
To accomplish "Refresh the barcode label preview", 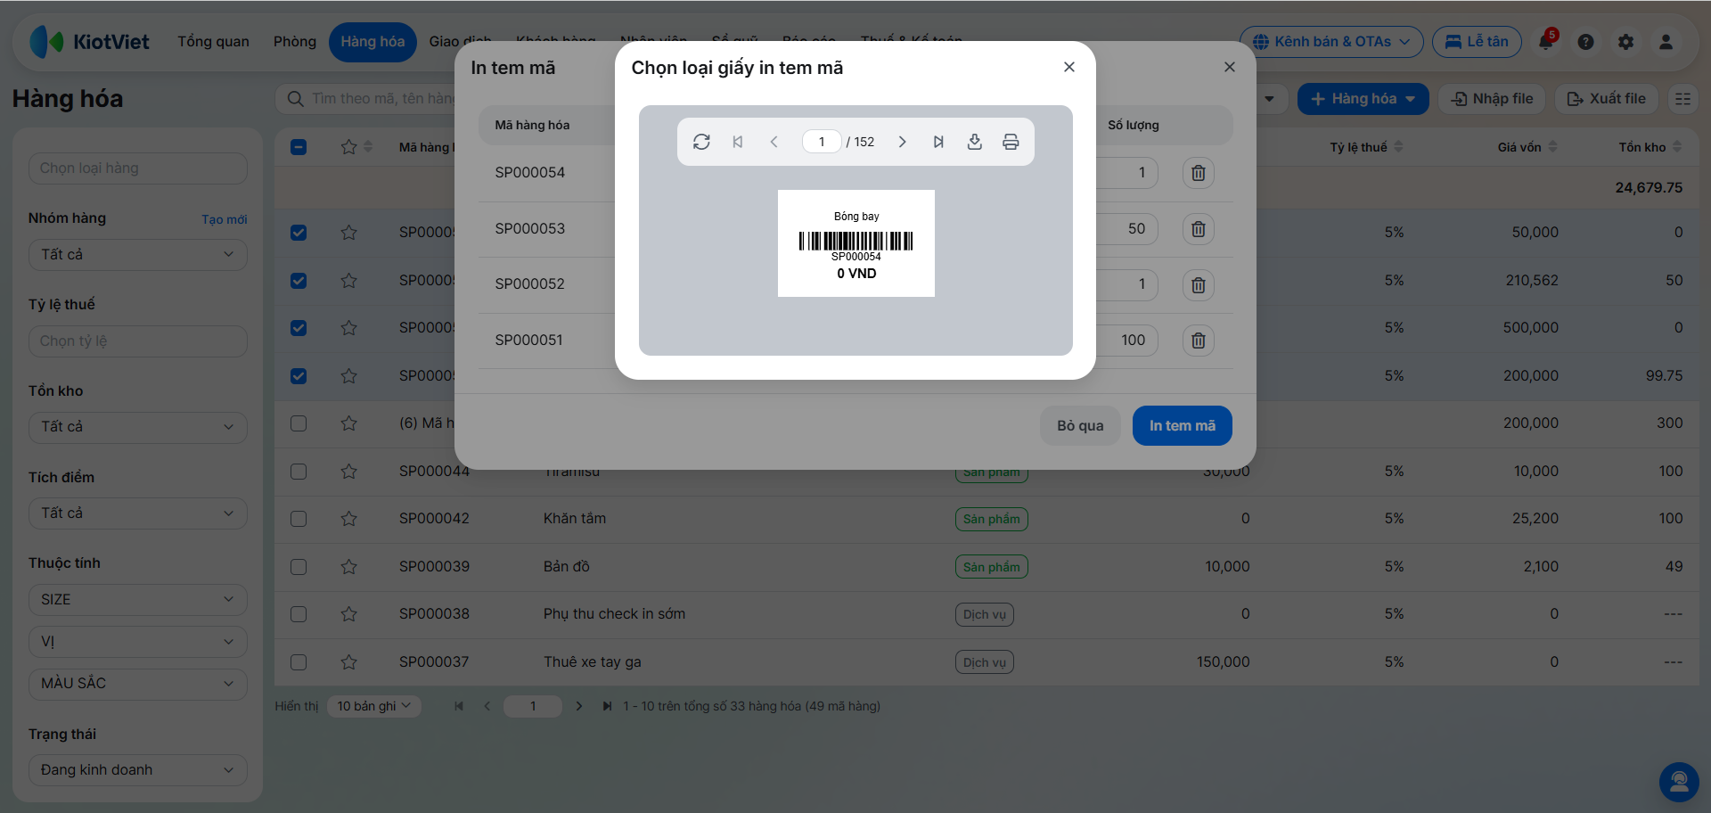I will click(701, 142).
